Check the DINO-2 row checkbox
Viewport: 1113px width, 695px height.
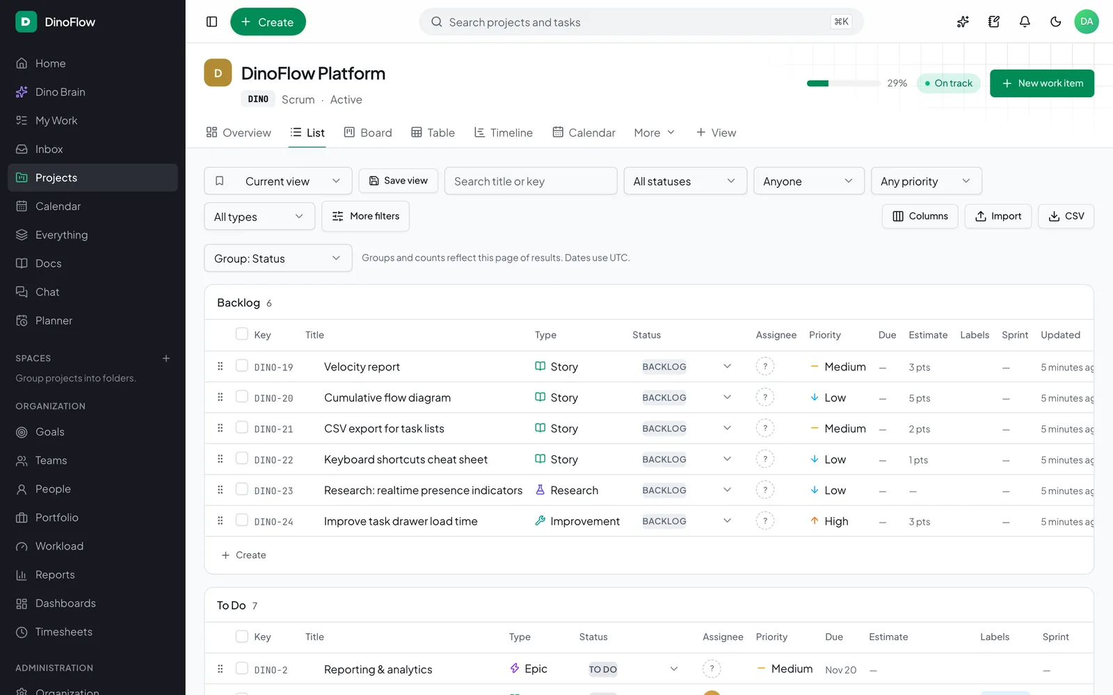pos(242,668)
